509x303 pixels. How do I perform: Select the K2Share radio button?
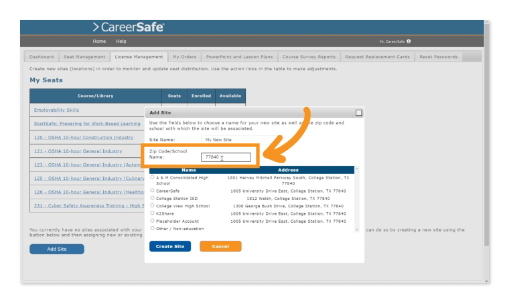(x=152, y=213)
